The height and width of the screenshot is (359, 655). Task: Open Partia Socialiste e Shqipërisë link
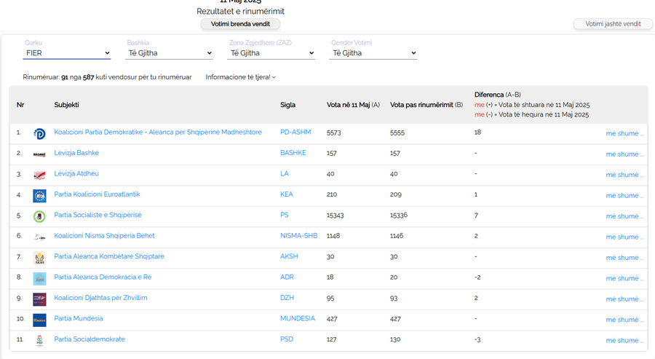pyautogui.click(x=98, y=215)
